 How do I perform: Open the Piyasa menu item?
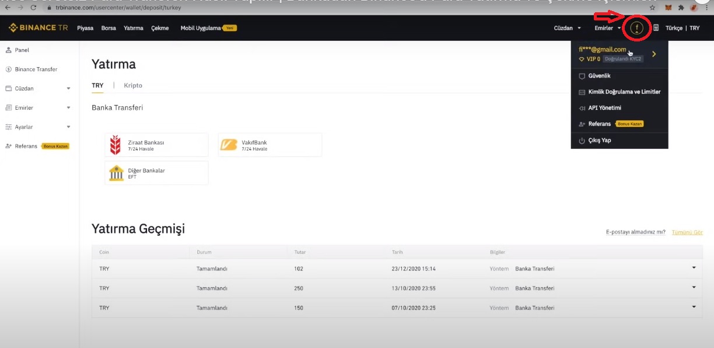[85, 28]
